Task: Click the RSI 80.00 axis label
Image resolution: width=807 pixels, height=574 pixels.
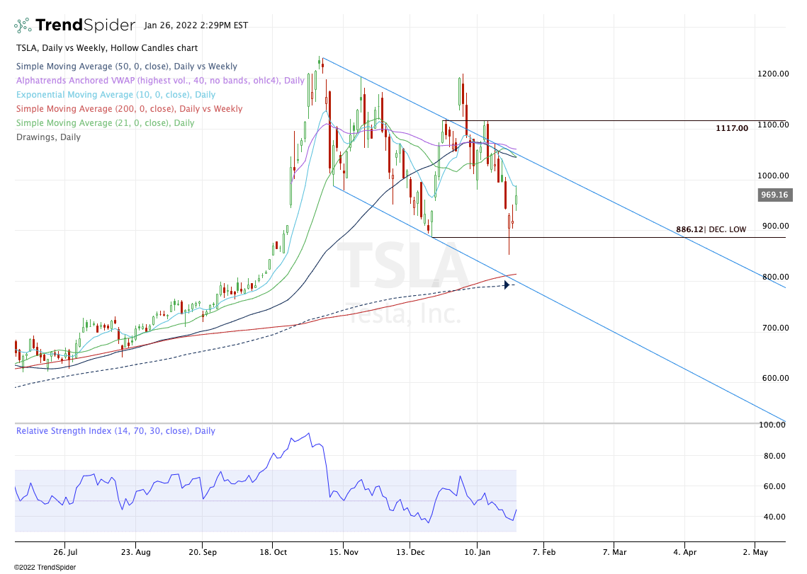Action: 774,456
